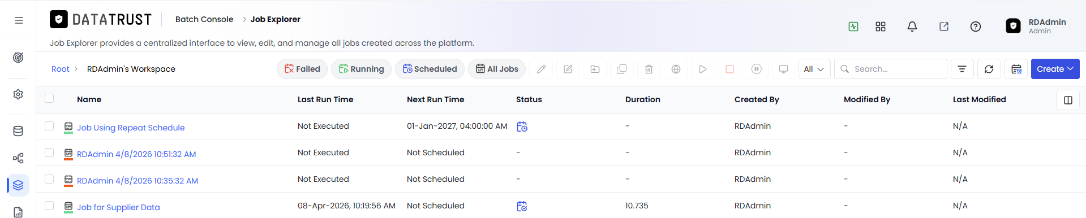Refresh the job list
Image resolution: width=1086 pixels, height=218 pixels.
pyautogui.click(x=989, y=69)
